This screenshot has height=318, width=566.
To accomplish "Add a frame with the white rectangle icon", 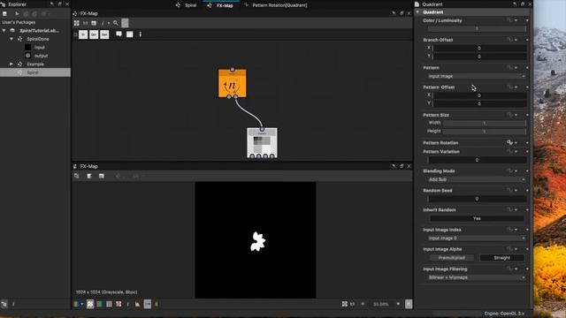I will coord(130,34).
